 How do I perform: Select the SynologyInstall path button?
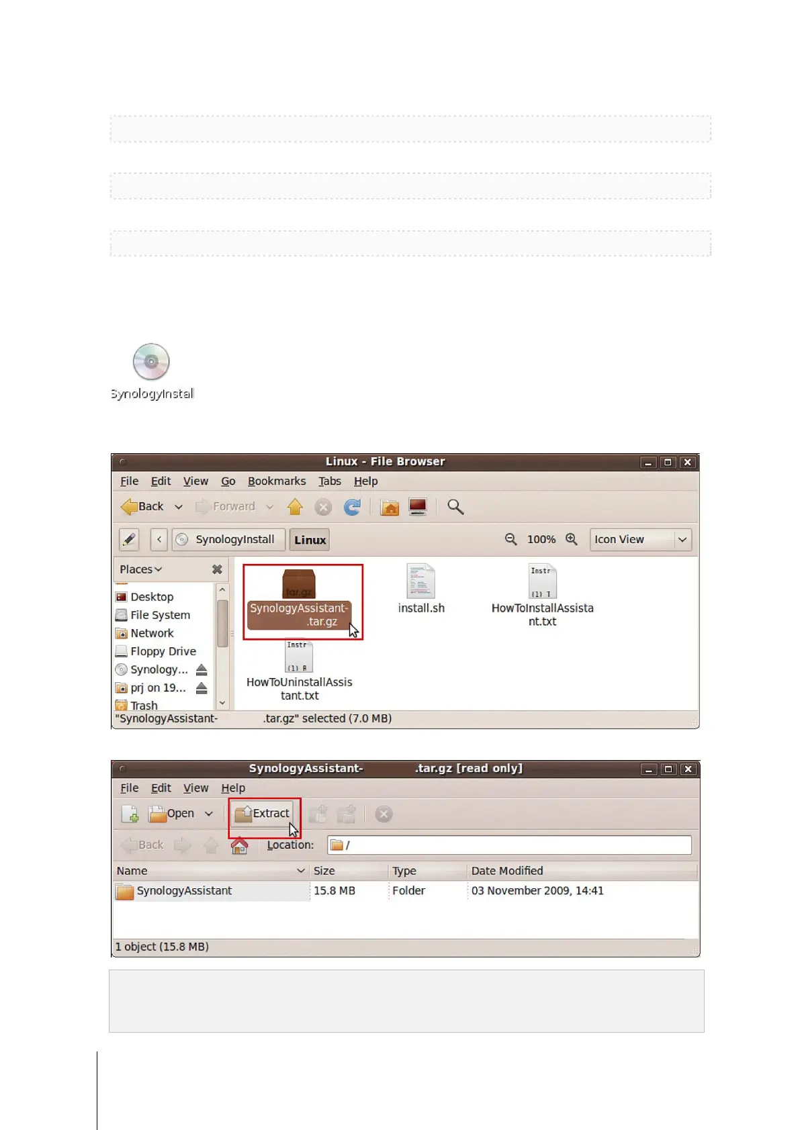pos(228,540)
